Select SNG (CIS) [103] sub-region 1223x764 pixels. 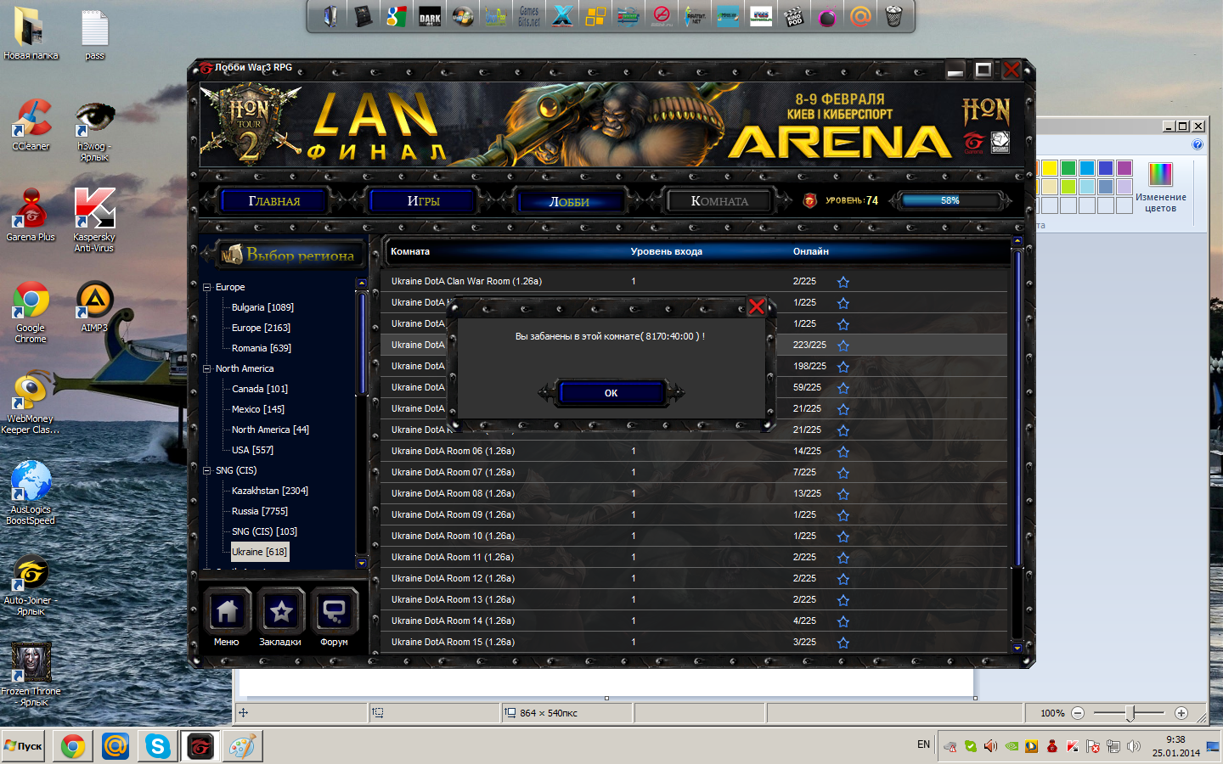(264, 531)
